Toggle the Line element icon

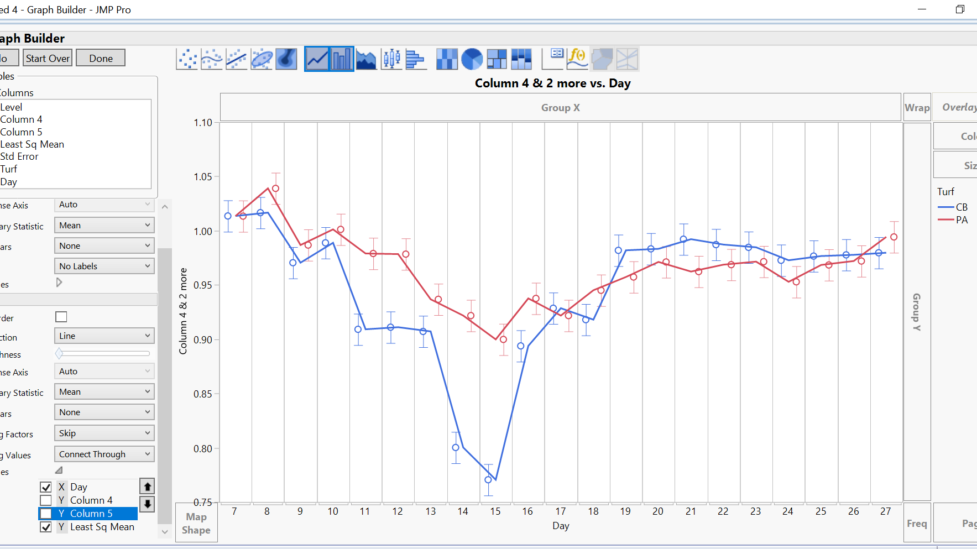[x=317, y=59]
